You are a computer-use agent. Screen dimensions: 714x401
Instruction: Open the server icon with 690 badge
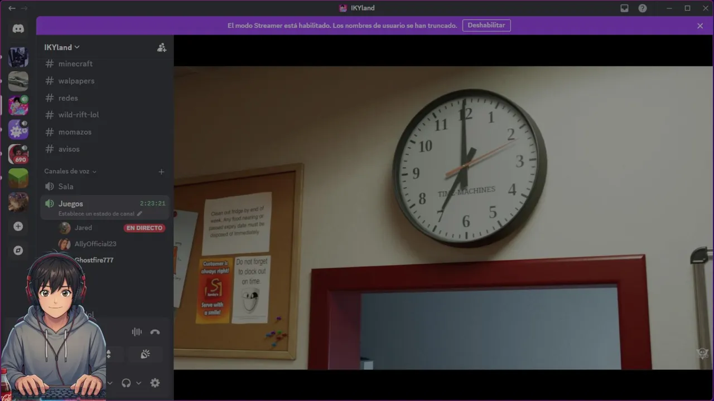18,154
